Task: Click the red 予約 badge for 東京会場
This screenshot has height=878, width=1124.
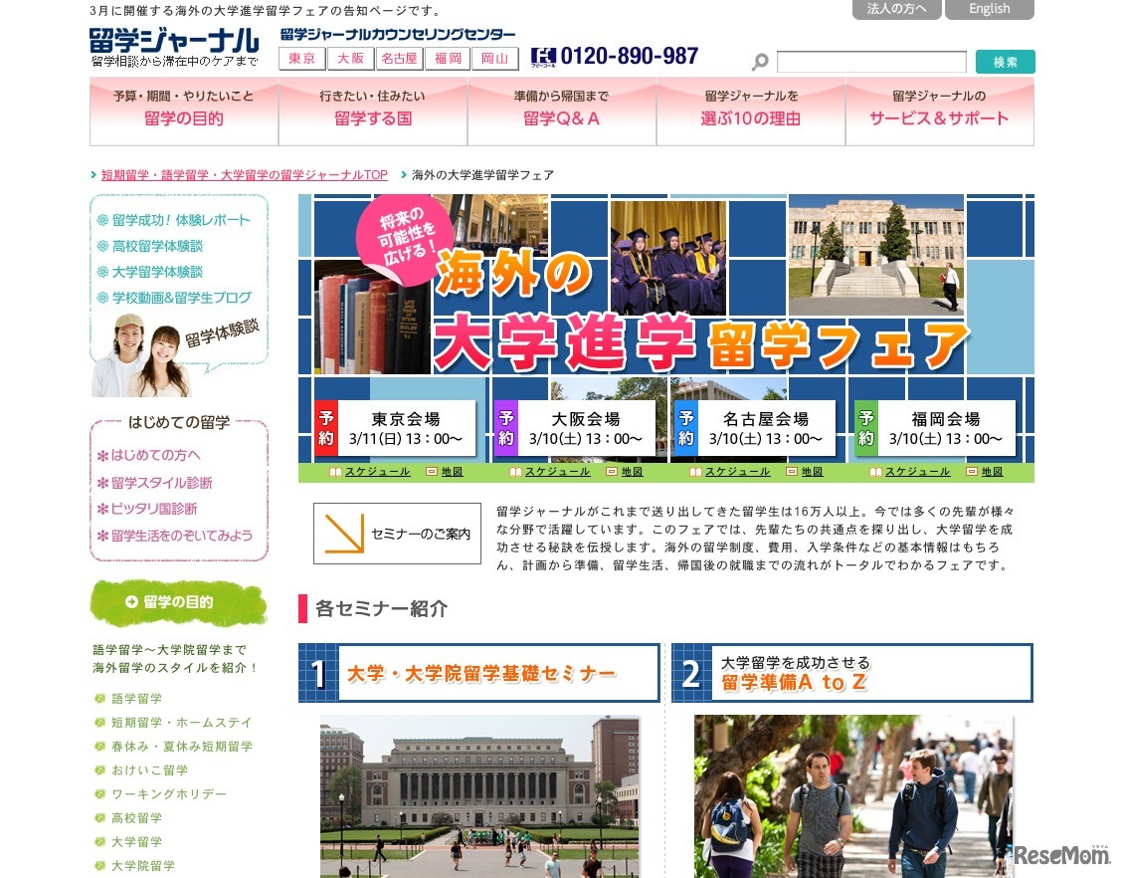Action: pos(326,428)
